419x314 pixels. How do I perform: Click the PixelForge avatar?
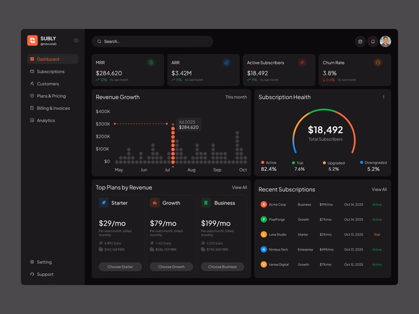point(264,219)
